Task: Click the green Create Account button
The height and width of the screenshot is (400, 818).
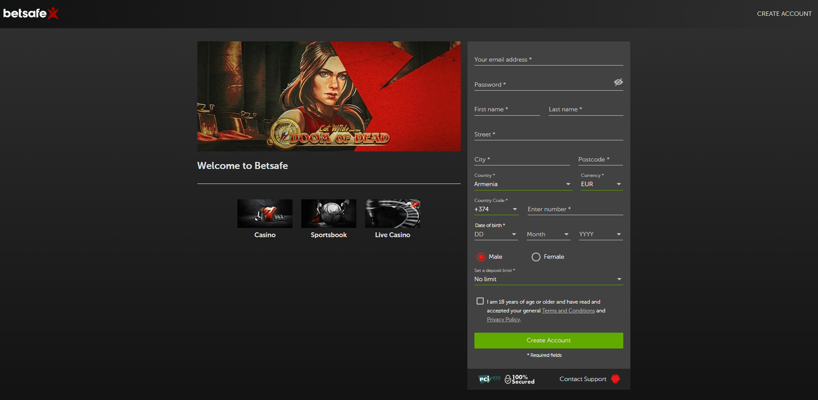Action: pyautogui.click(x=549, y=341)
